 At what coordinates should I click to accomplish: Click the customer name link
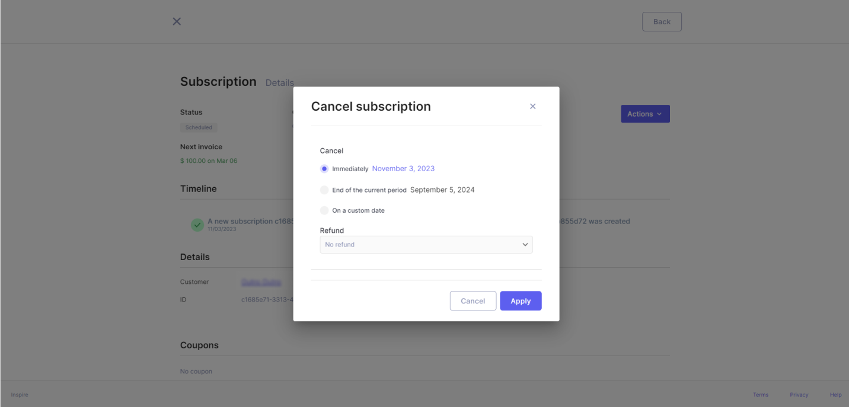point(261,282)
